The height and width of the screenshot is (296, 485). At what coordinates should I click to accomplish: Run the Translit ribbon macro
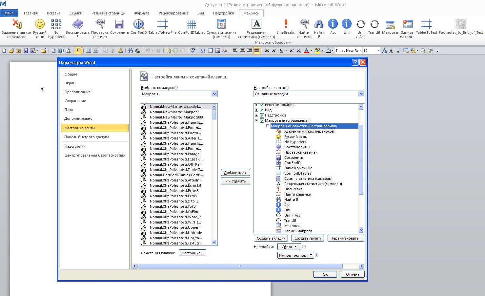(x=374, y=27)
